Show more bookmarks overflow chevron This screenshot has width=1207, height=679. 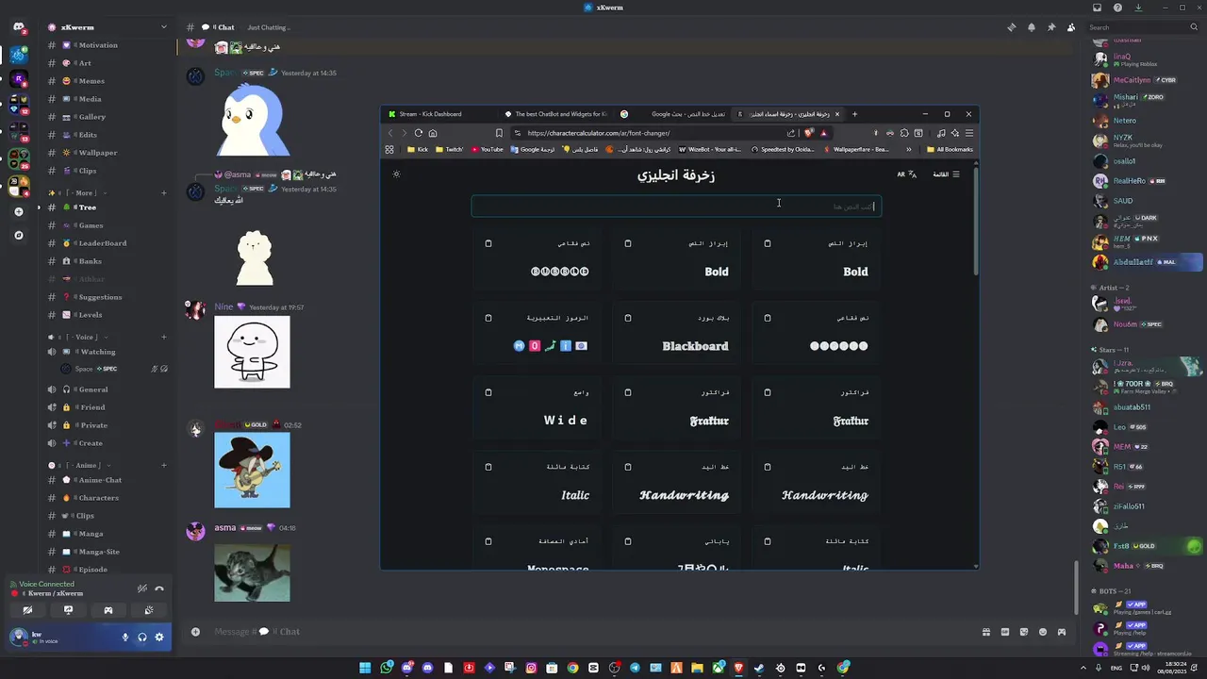(x=909, y=149)
